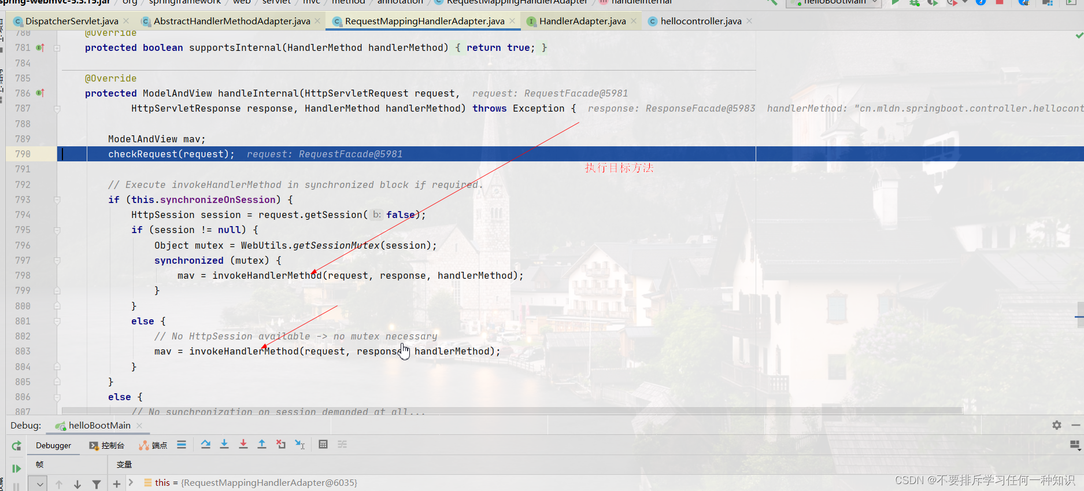Viewport: 1084px width, 491px height.
Task: Collapse synchronized mutex block at line 797
Action: pyautogui.click(x=57, y=260)
